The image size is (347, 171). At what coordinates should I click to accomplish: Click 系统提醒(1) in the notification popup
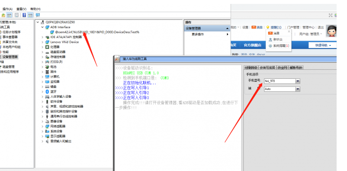(x=281, y=46)
